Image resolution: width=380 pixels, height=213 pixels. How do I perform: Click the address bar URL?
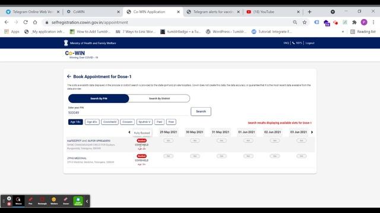90,22
